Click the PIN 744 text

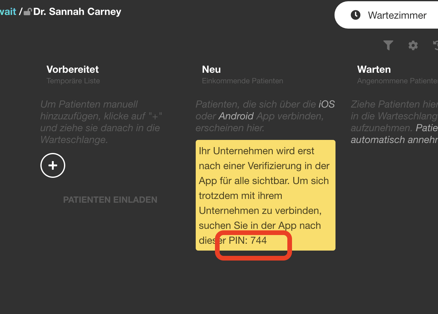click(x=248, y=240)
